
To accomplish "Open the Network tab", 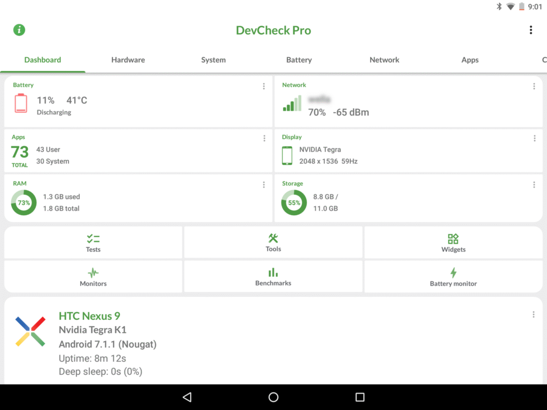I will 384,60.
